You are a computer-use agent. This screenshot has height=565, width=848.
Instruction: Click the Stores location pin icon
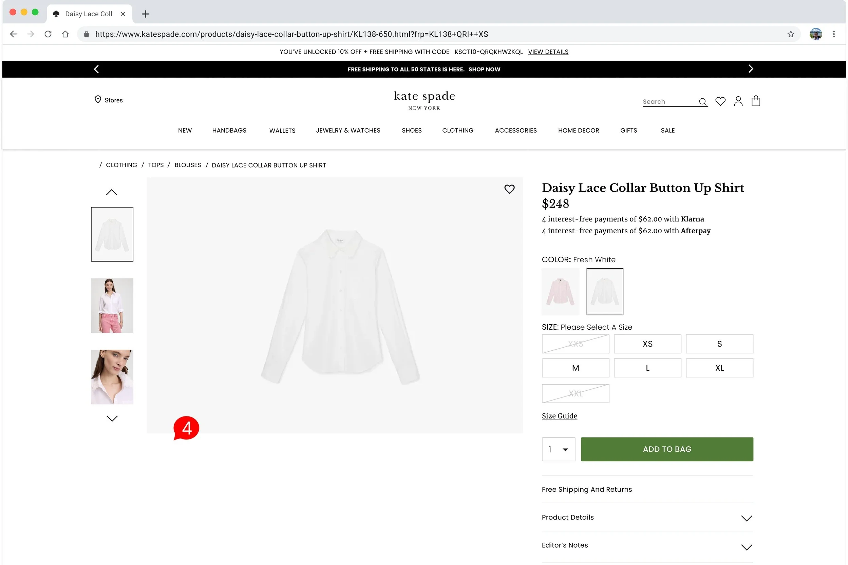(x=98, y=99)
